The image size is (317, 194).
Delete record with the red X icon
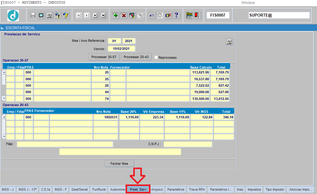click(124, 15)
